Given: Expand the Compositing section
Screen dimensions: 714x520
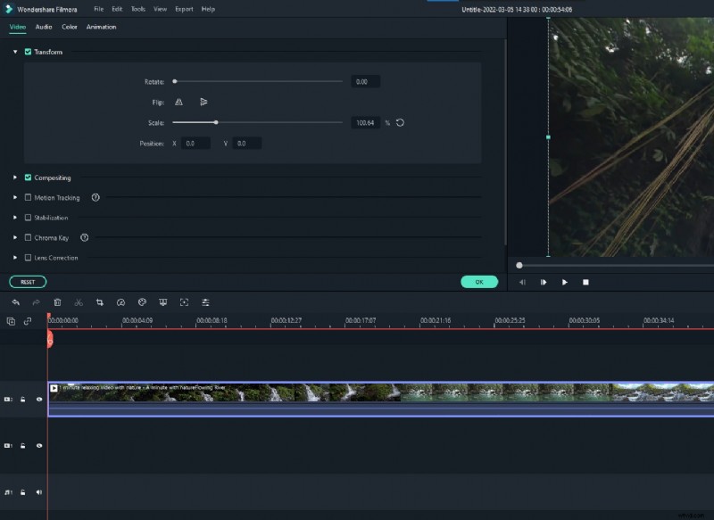Looking at the screenshot, I should click(x=15, y=177).
